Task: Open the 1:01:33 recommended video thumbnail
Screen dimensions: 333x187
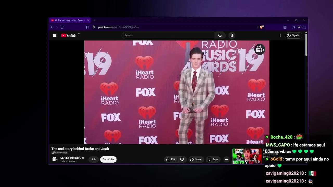Action: 247,156
